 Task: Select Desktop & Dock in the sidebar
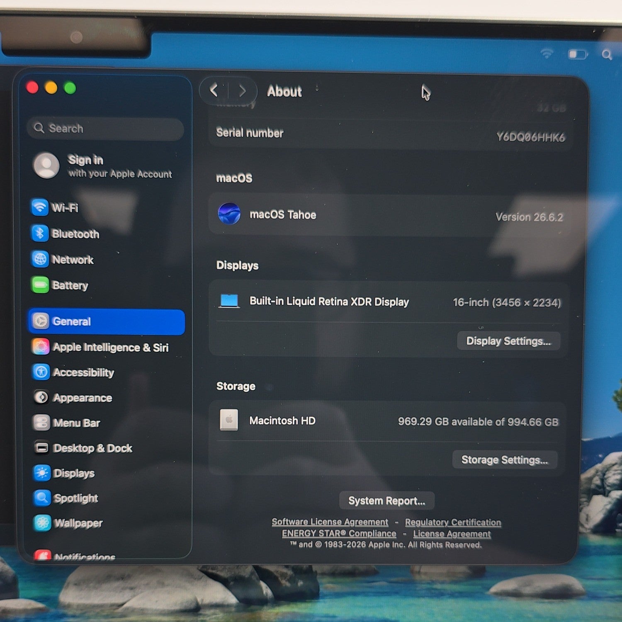tap(107, 448)
